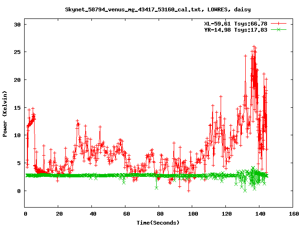303x227 pixels.
Task: Click the x-axis tick label 40
Action: (93, 214)
